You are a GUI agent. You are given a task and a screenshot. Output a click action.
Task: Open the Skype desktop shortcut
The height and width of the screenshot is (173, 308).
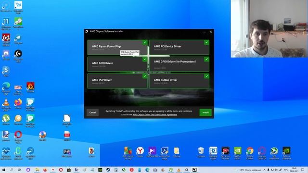point(6,72)
